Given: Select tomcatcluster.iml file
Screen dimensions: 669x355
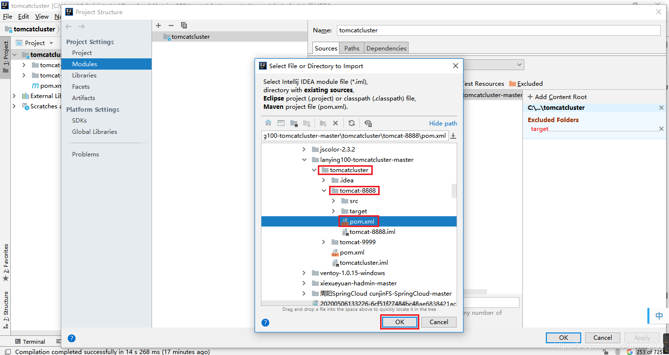Looking at the screenshot, I should (360, 263).
